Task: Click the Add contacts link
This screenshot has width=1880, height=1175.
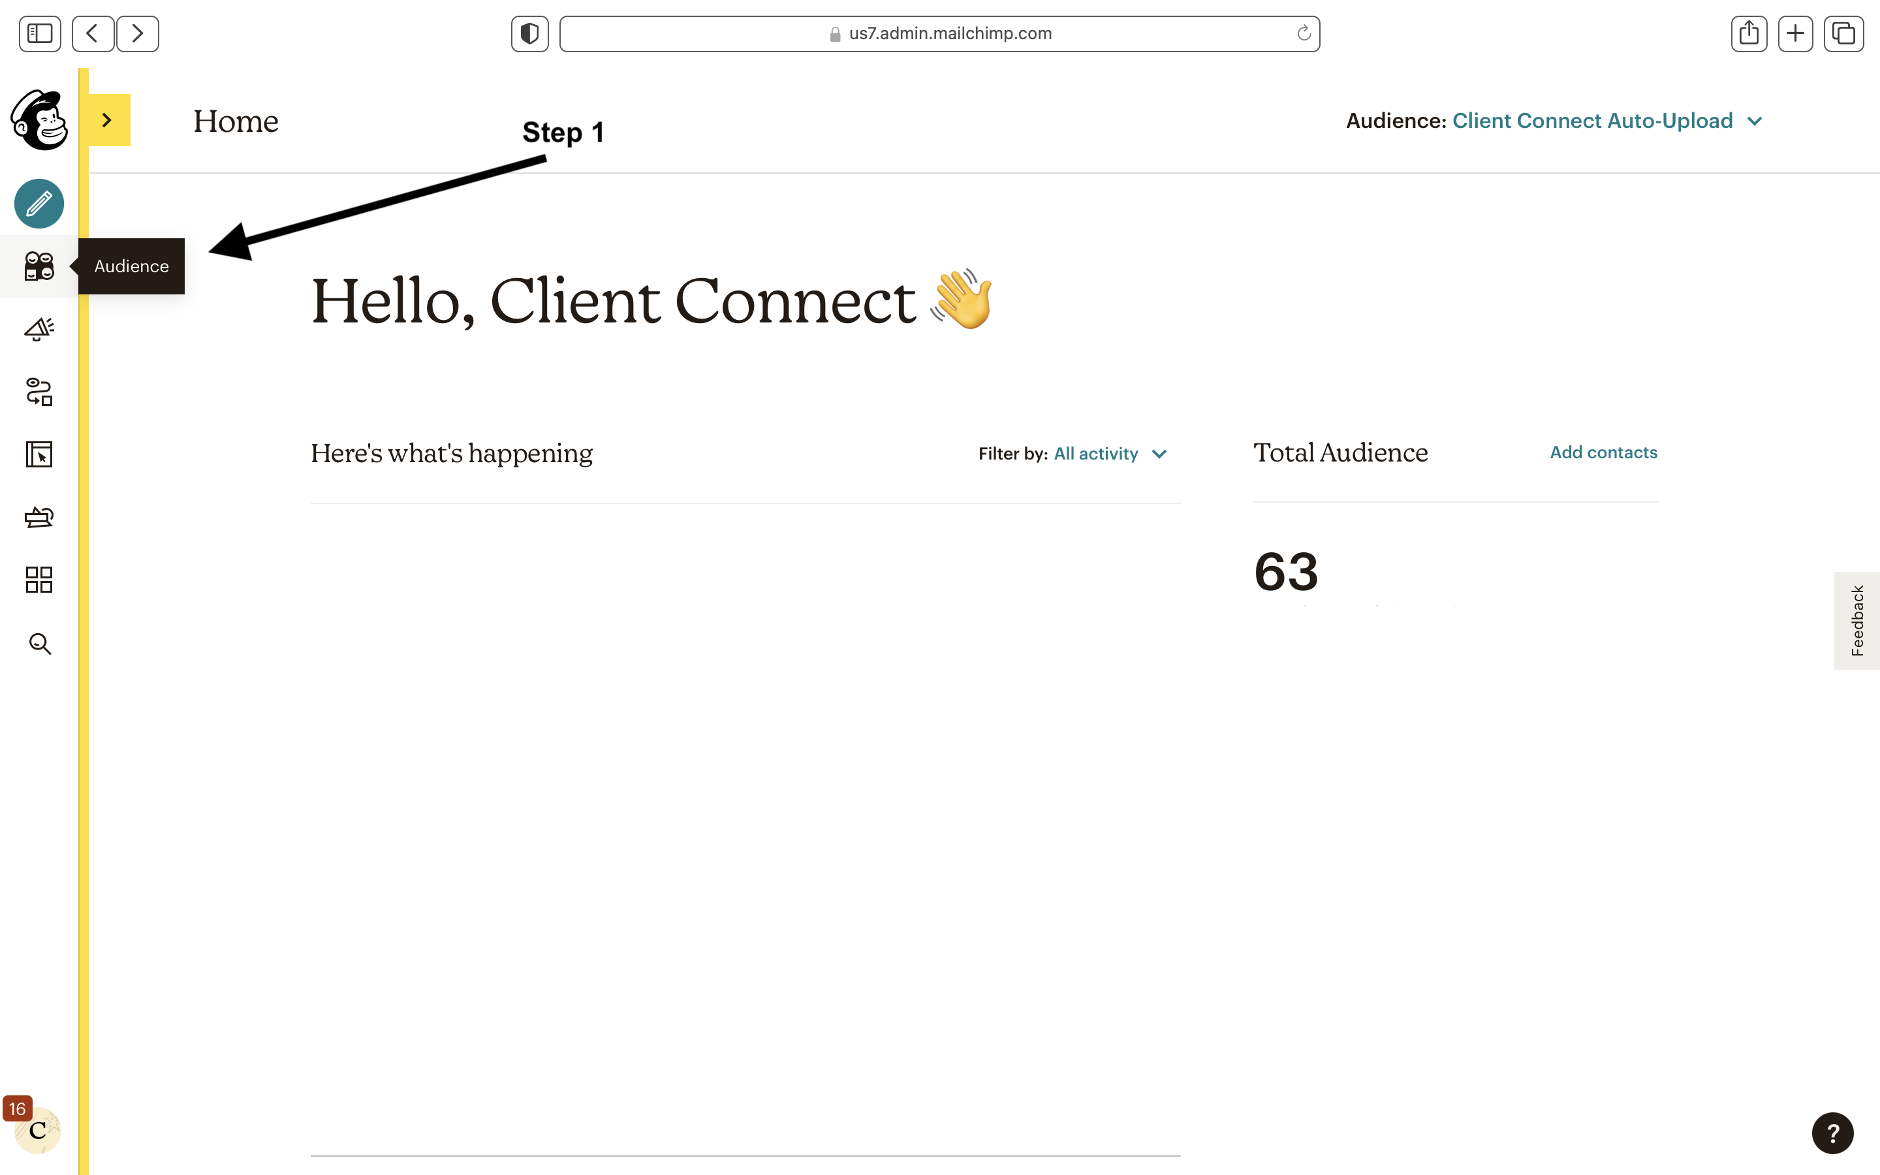Action: click(1603, 452)
